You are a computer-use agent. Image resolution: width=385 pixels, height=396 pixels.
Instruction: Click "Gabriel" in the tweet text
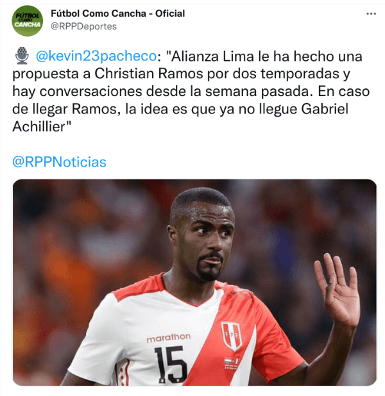coord(325,109)
